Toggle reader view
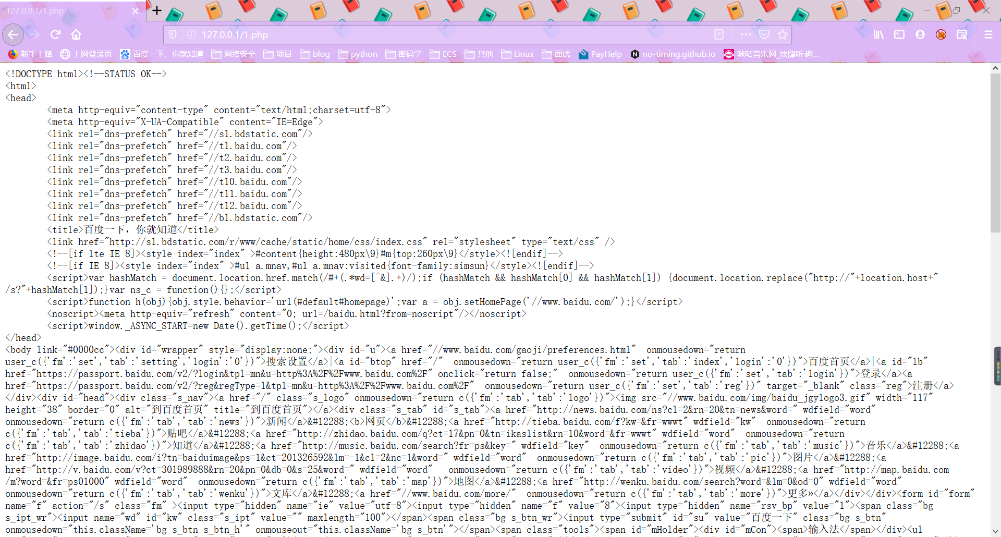 tap(719, 35)
